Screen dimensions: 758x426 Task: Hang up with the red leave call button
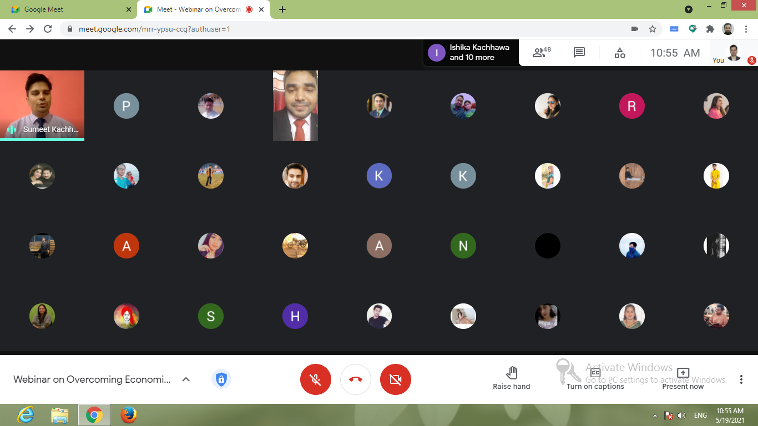tap(356, 379)
